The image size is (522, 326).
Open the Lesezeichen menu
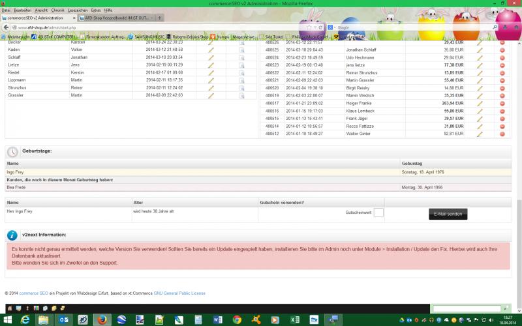pyautogui.click(x=78, y=10)
